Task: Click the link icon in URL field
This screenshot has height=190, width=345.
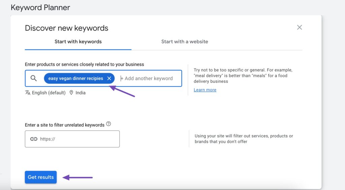Action: pyautogui.click(x=34, y=139)
